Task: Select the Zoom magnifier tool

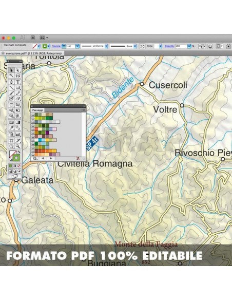Action: pyautogui.click(x=18, y=146)
